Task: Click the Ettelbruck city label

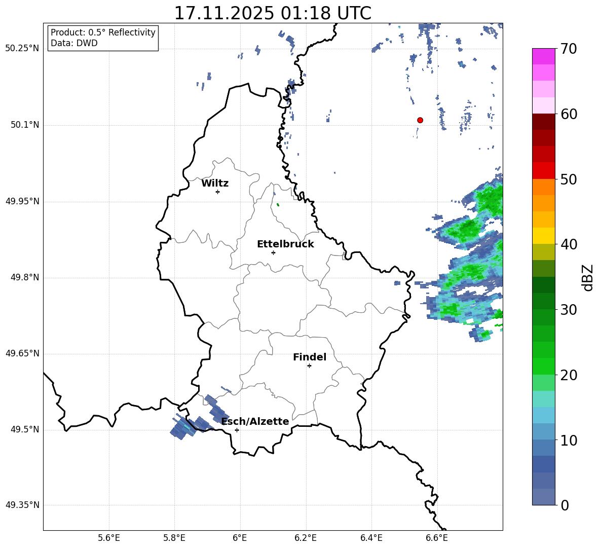Action: tap(285, 244)
